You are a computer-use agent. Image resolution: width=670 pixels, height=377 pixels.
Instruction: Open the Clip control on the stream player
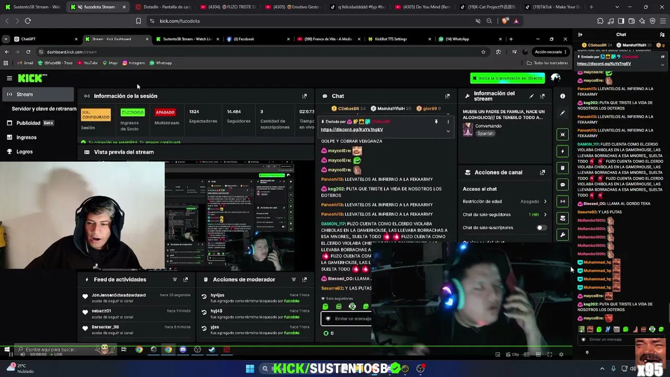(512, 354)
